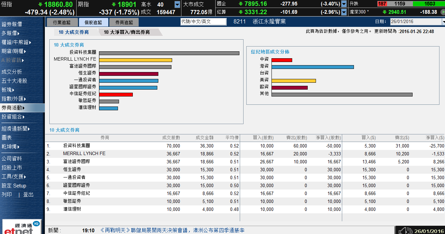Click the gray 其他 region chart bar

click(x=342, y=94)
